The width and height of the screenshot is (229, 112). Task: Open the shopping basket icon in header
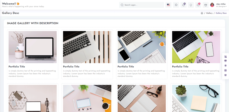tap(206, 5)
